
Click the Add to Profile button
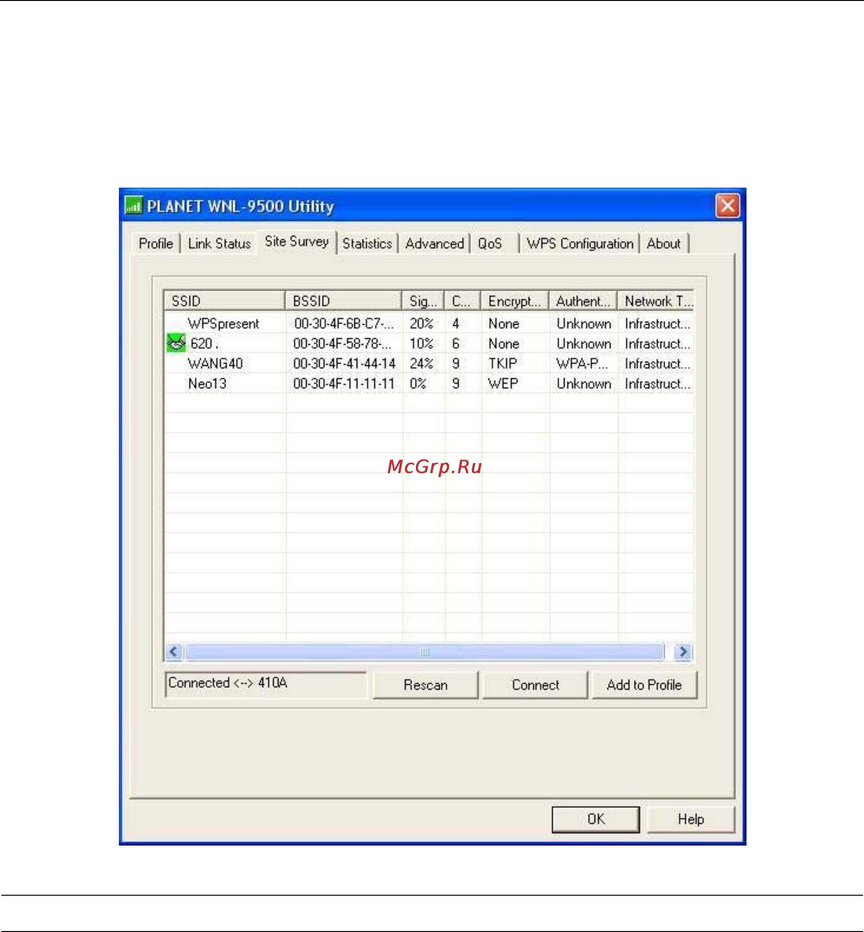(x=644, y=685)
